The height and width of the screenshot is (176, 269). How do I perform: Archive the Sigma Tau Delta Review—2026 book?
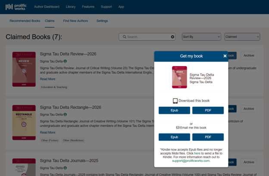pos(249,56)
